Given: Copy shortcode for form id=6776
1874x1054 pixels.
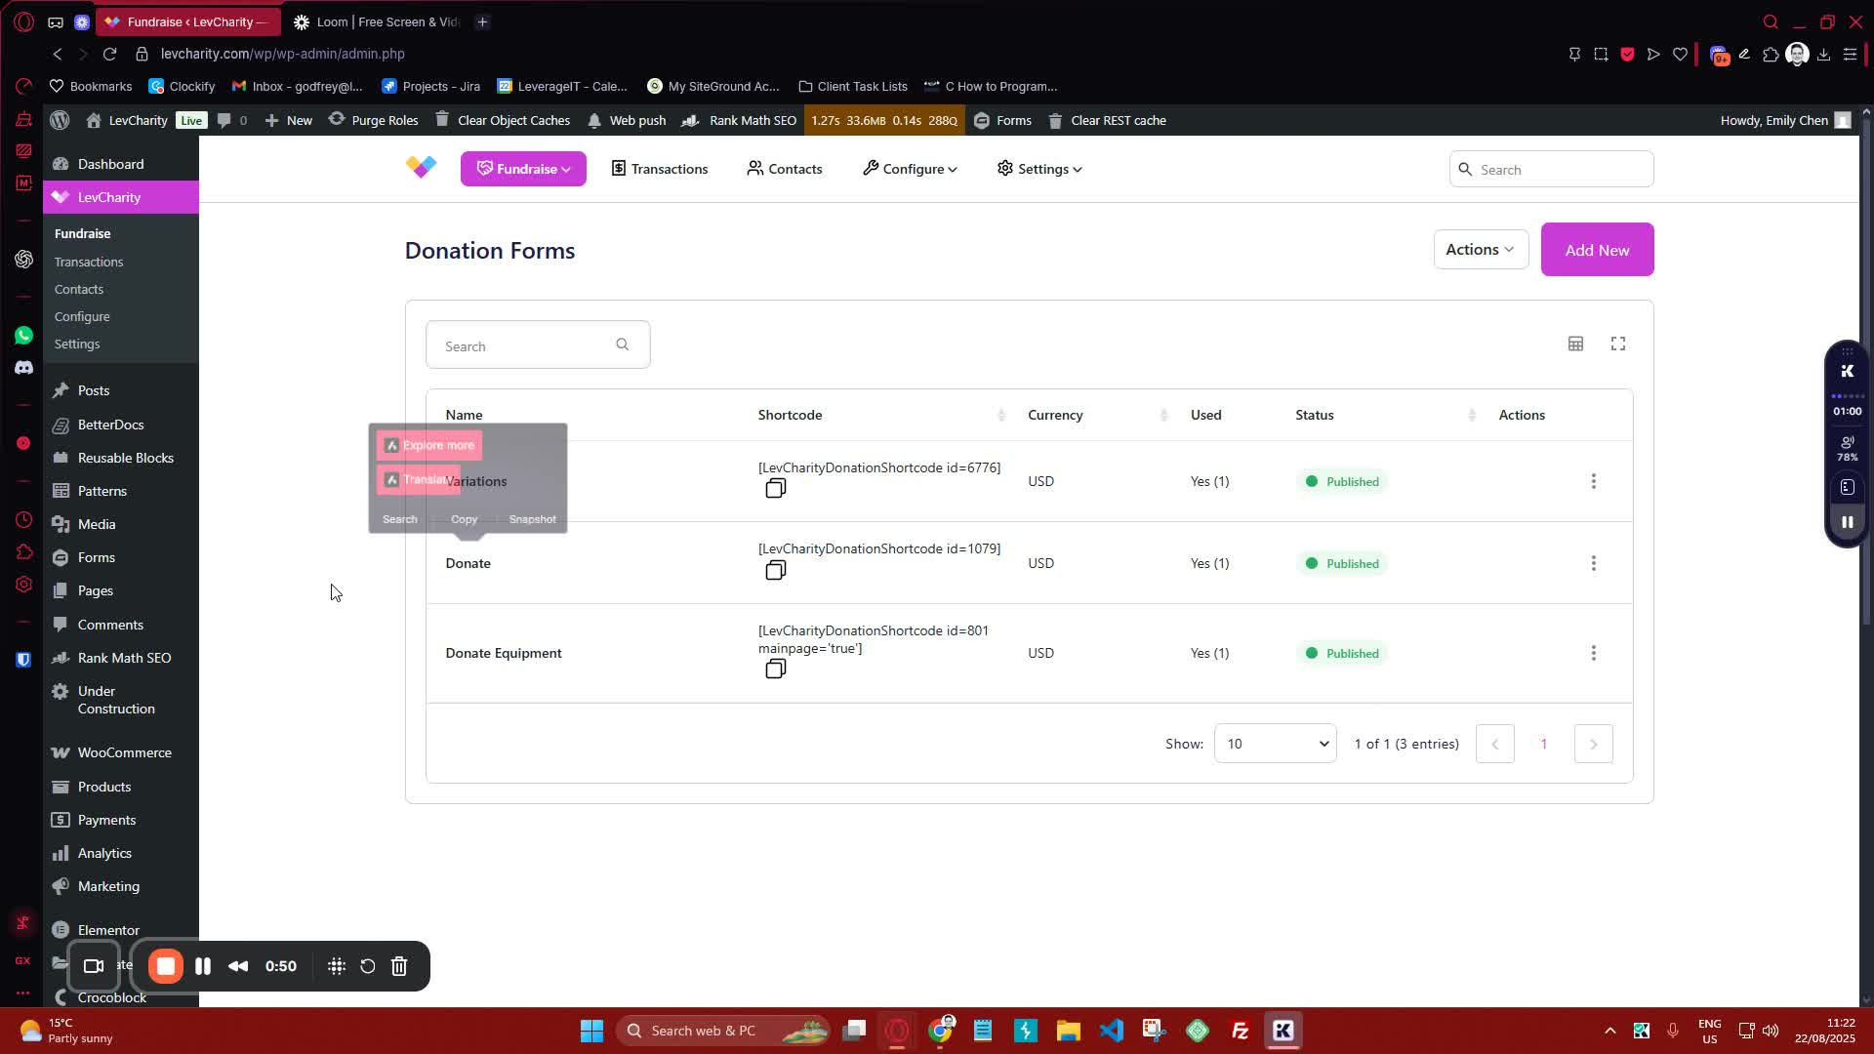Looking at the screenshot, I should (x=775, y=489).
